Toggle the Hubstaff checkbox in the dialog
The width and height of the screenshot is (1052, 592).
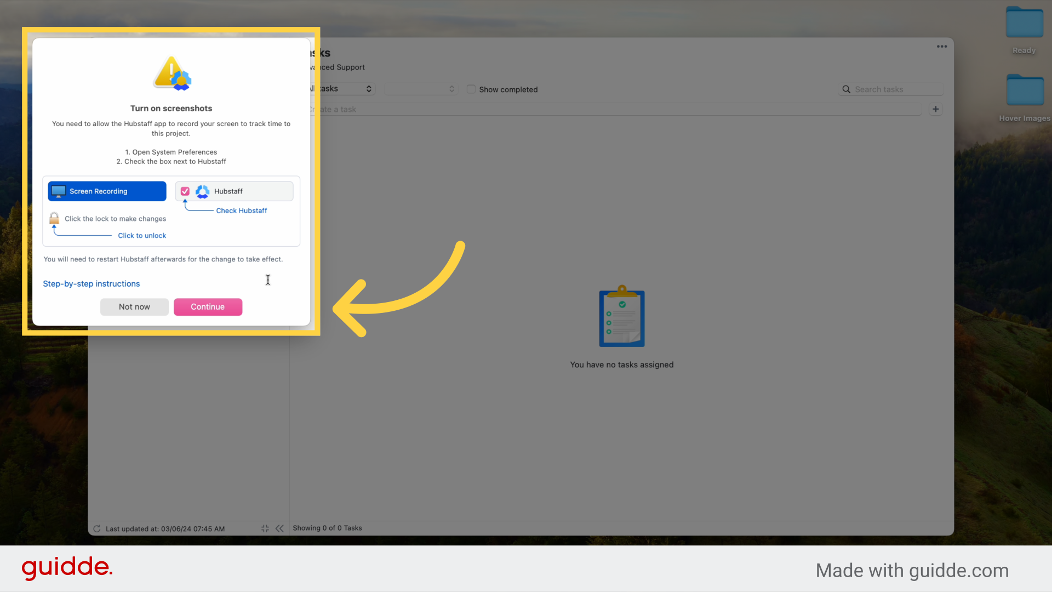(185, 191)
